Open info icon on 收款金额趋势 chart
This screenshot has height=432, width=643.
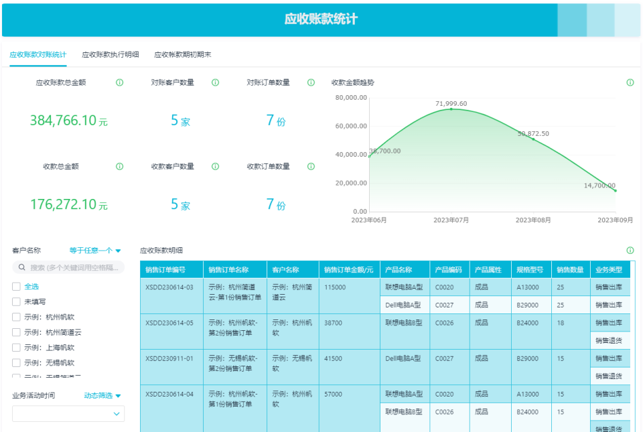630,82
